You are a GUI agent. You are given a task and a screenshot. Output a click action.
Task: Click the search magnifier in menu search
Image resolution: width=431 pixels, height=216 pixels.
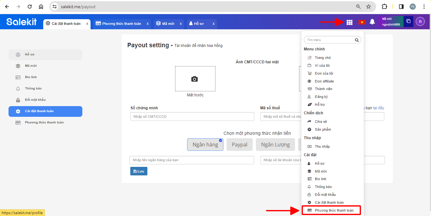[x=357, y=40]
